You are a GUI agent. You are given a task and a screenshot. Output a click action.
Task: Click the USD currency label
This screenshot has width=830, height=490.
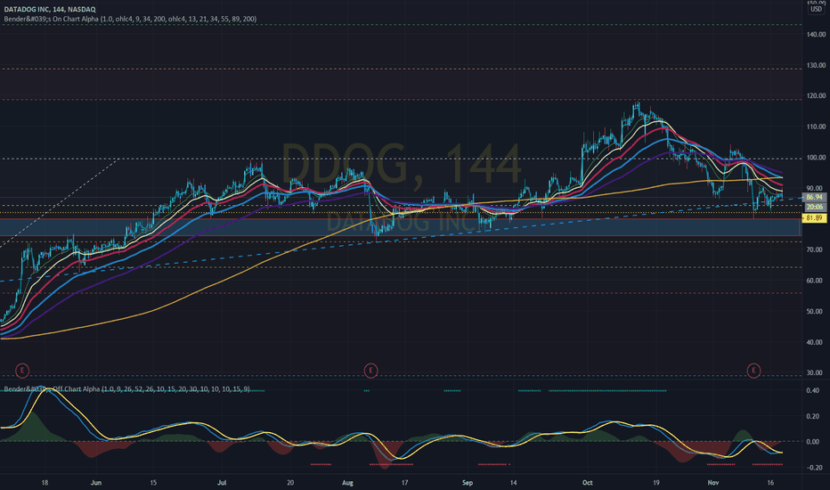pos(816,9)
